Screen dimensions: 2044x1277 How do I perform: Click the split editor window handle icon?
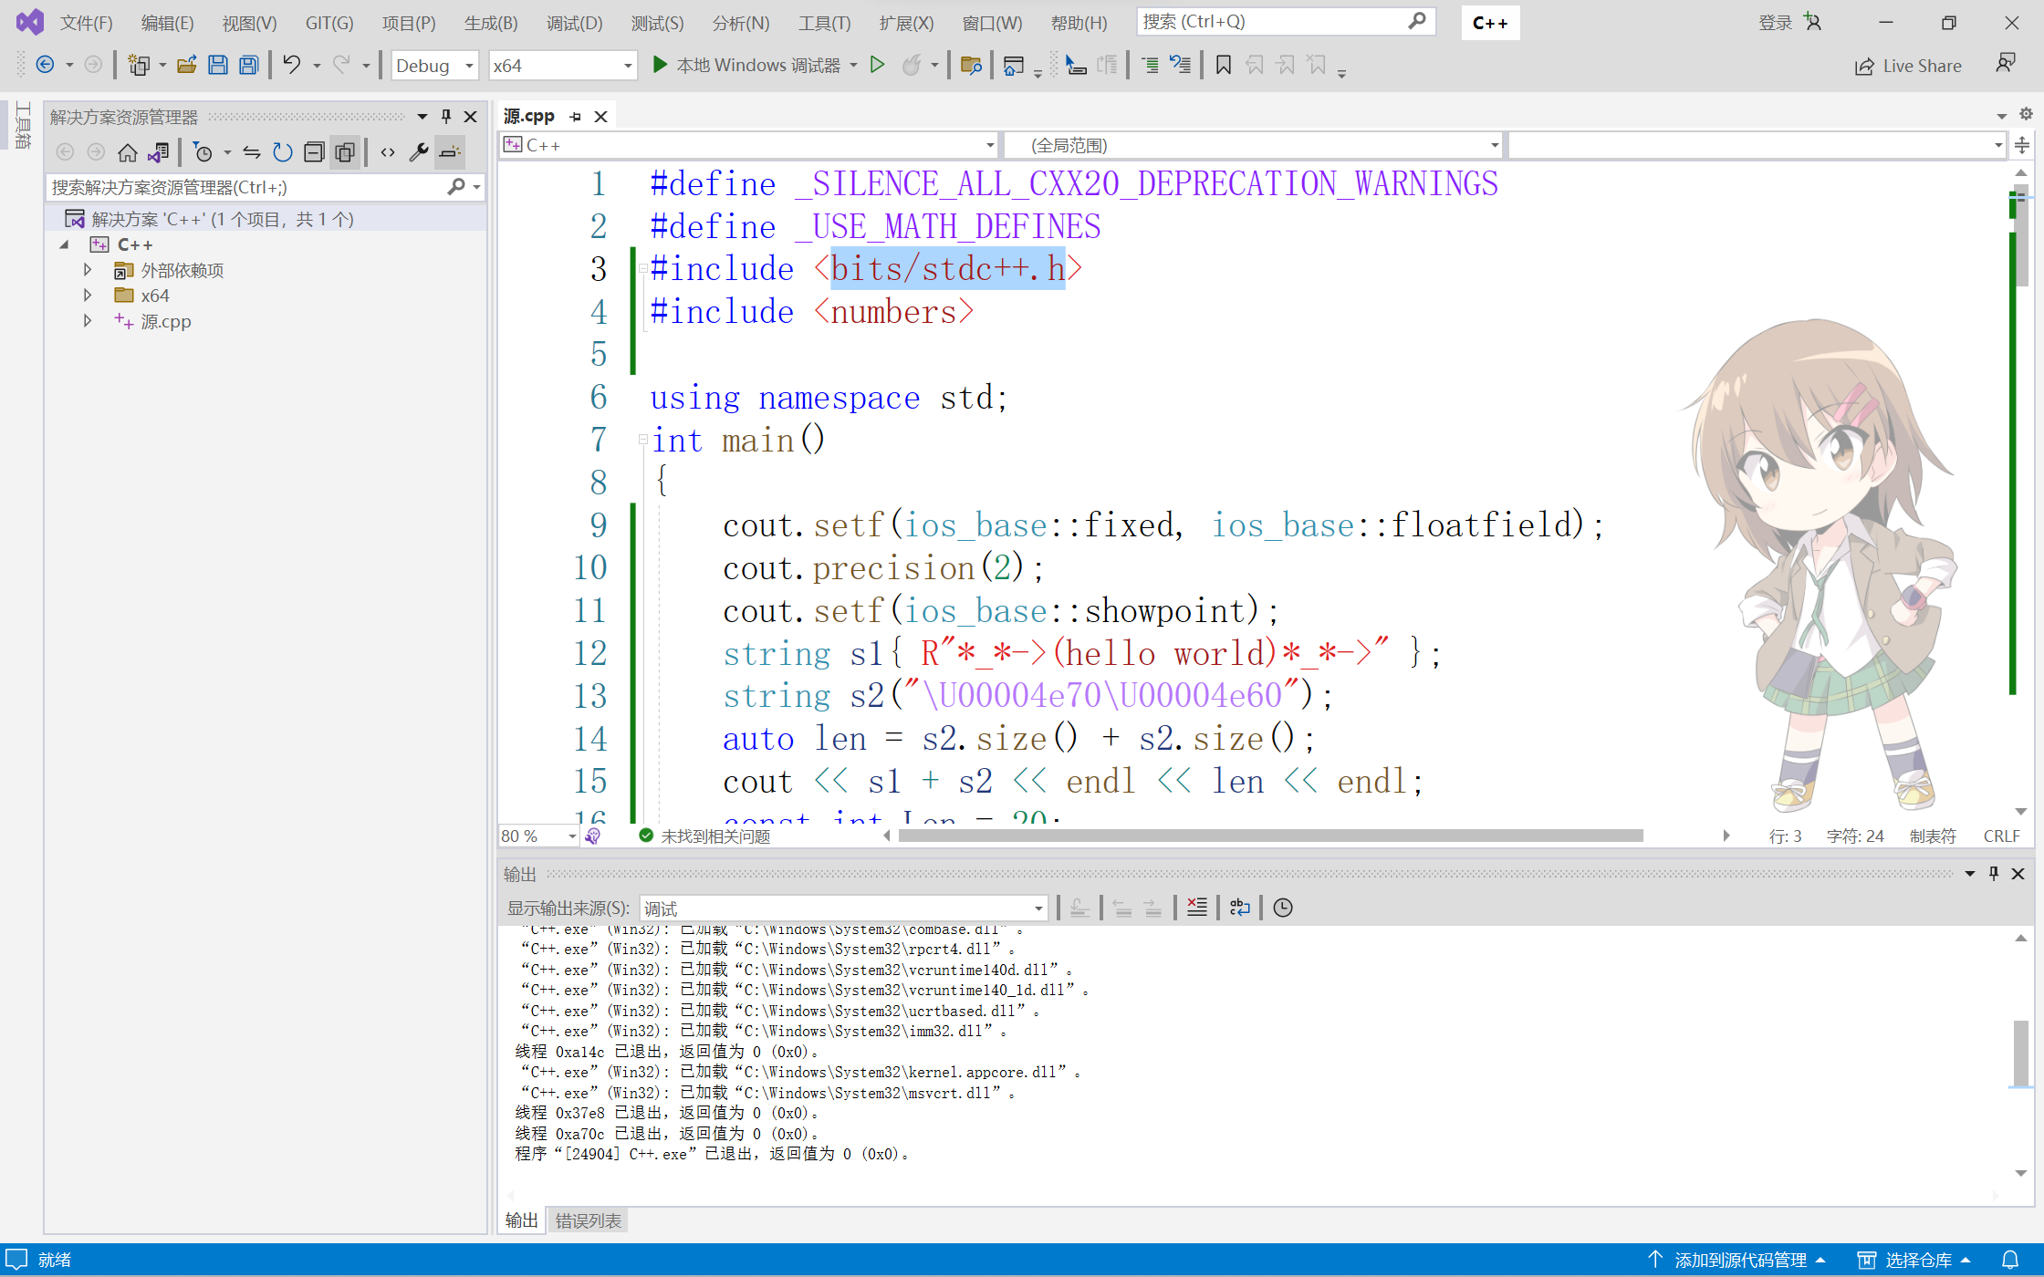[2022, 145]
